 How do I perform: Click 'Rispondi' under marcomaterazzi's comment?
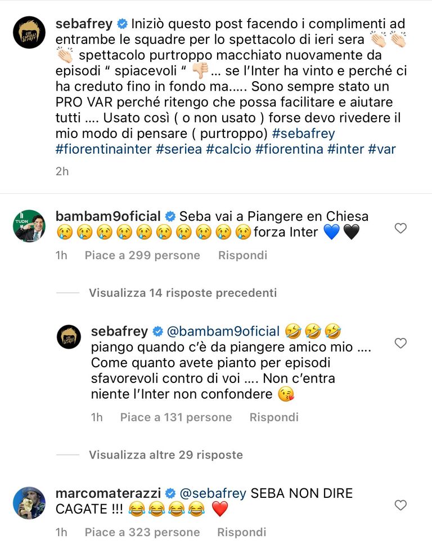coord(242,532)
